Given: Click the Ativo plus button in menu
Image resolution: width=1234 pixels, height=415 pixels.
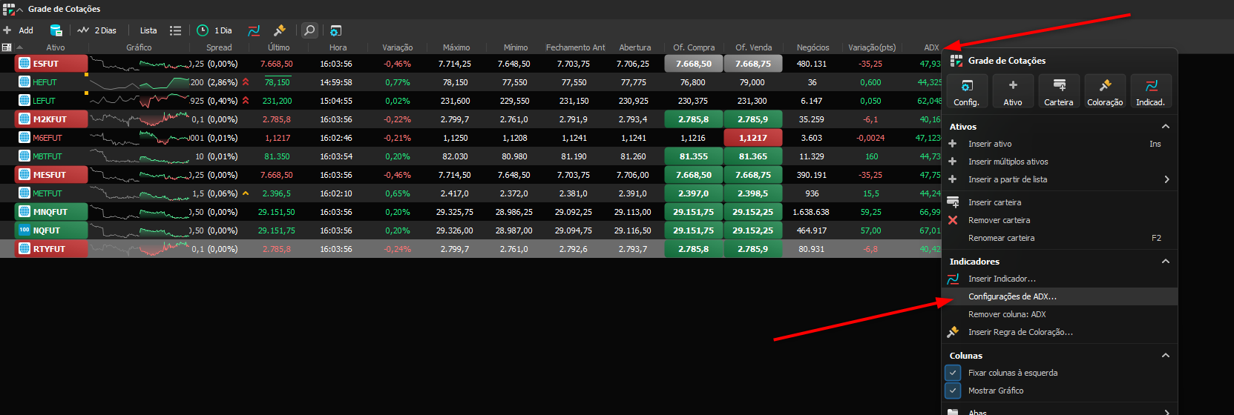Looking at the screenshot, I should [x=1013, y=91].
